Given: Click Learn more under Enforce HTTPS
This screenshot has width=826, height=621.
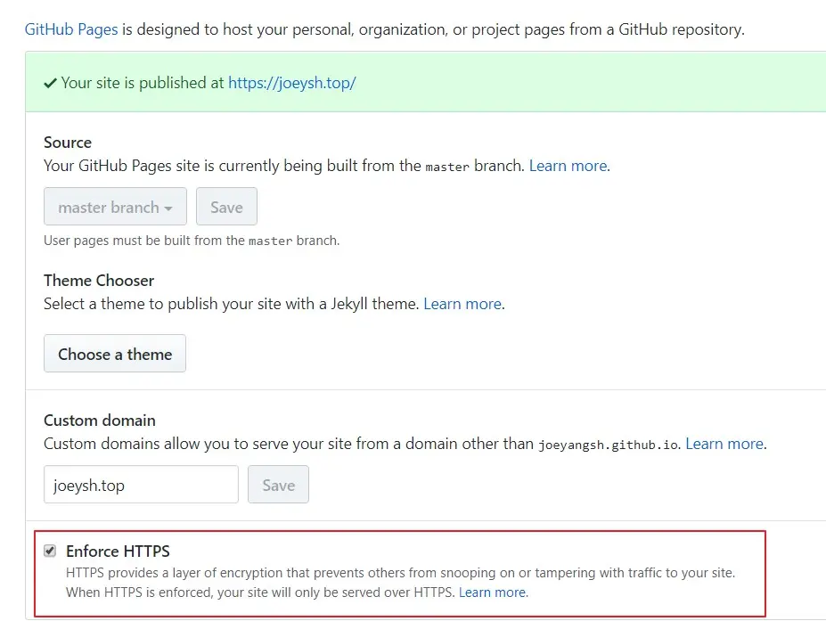Looking at the screenshot, I should [493, 592].
